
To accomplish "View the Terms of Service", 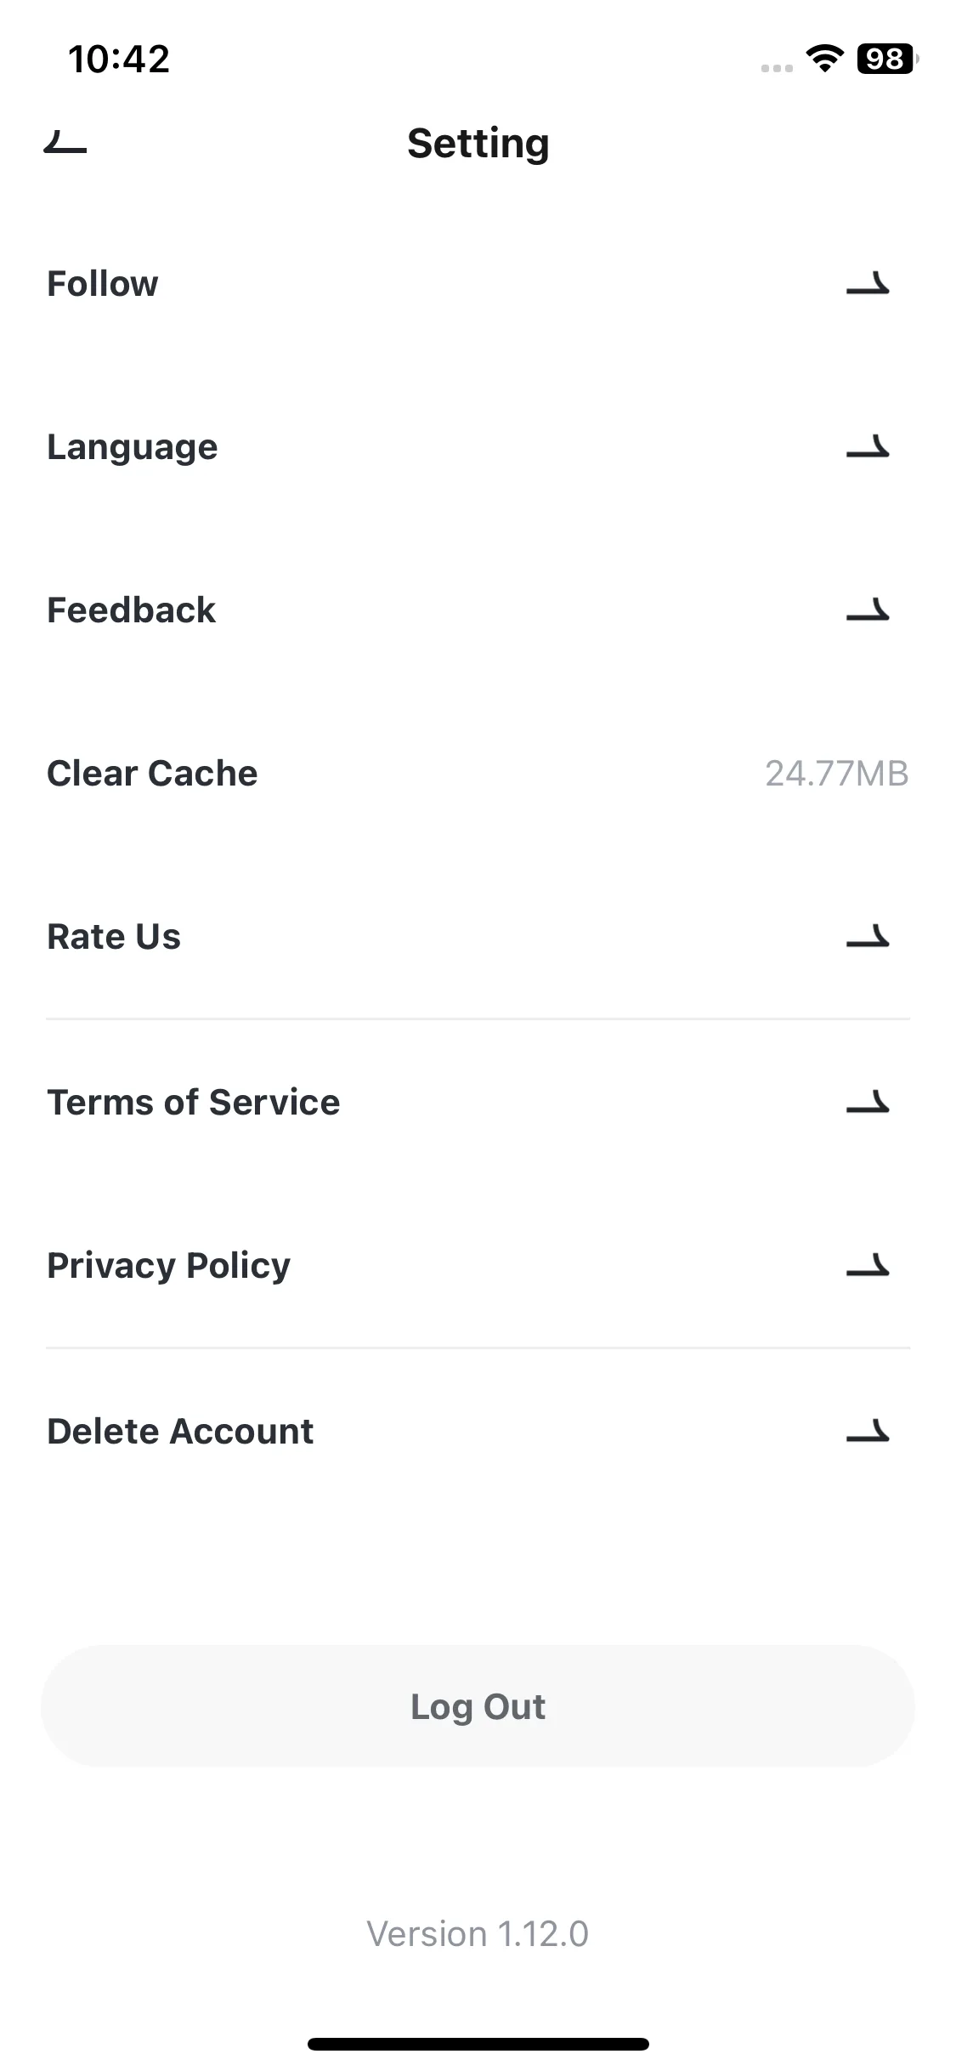I will pos(478,1102).
